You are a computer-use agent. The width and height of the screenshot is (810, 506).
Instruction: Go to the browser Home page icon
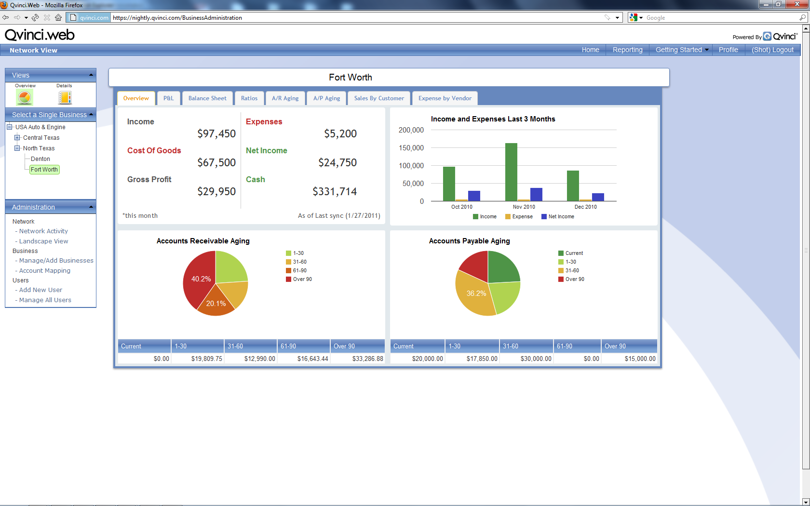(x=58, y=17)
